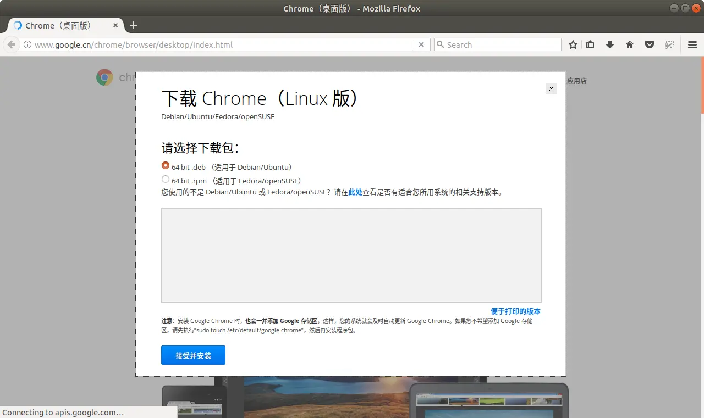Save the page to Pocket
Image resolution: width=704 pixels, height=418 pixels.
[x=650, y=44]
